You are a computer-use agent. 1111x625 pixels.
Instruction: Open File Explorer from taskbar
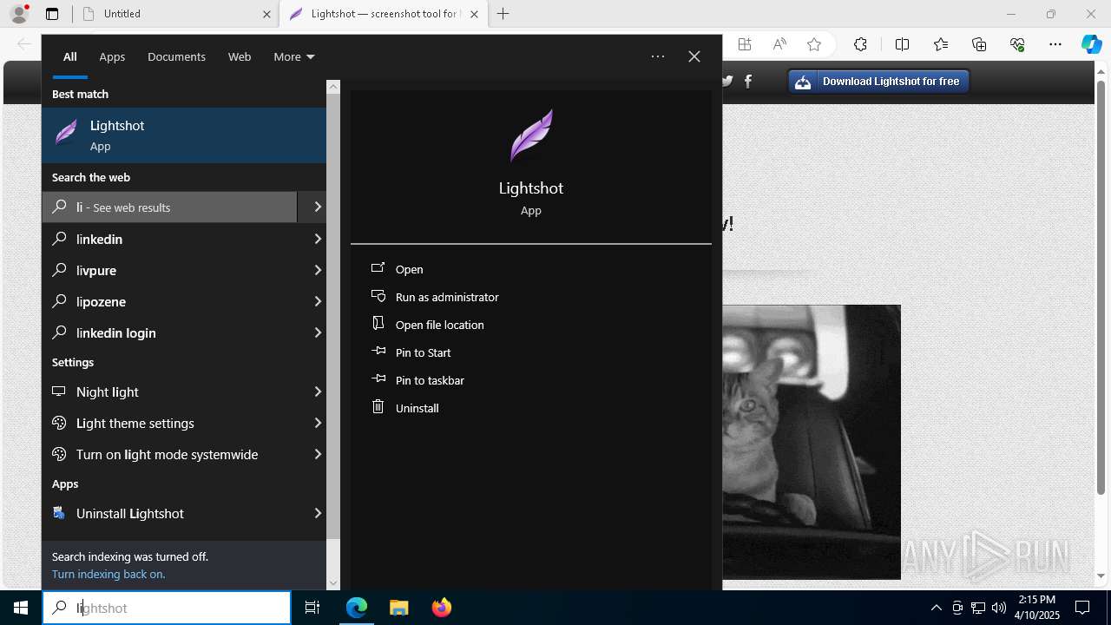pyautogui.click(x=398, y=608)
